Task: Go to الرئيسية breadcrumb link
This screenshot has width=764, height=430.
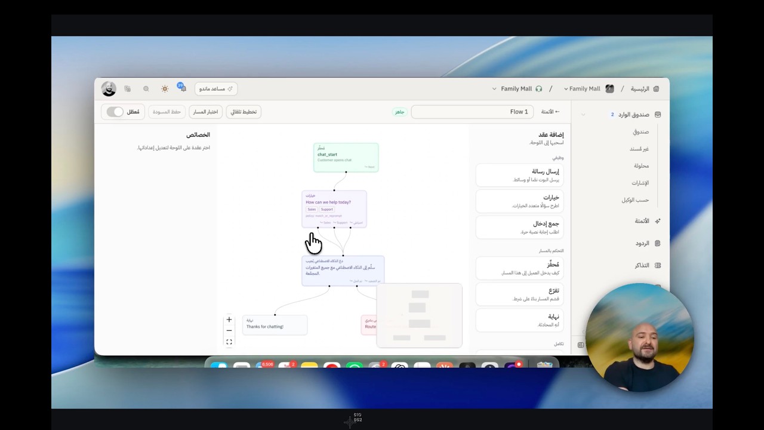Action: (640, 89)
